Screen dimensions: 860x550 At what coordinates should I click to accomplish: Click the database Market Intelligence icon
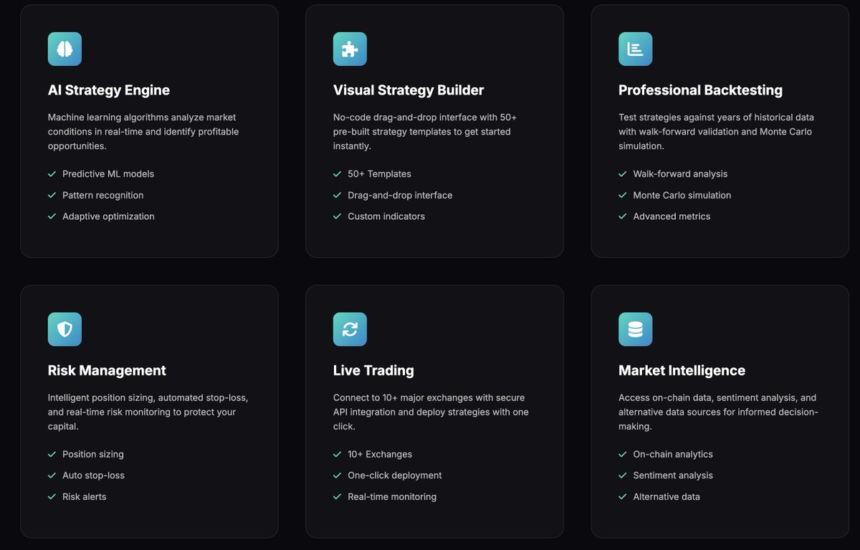click(635, 329)
